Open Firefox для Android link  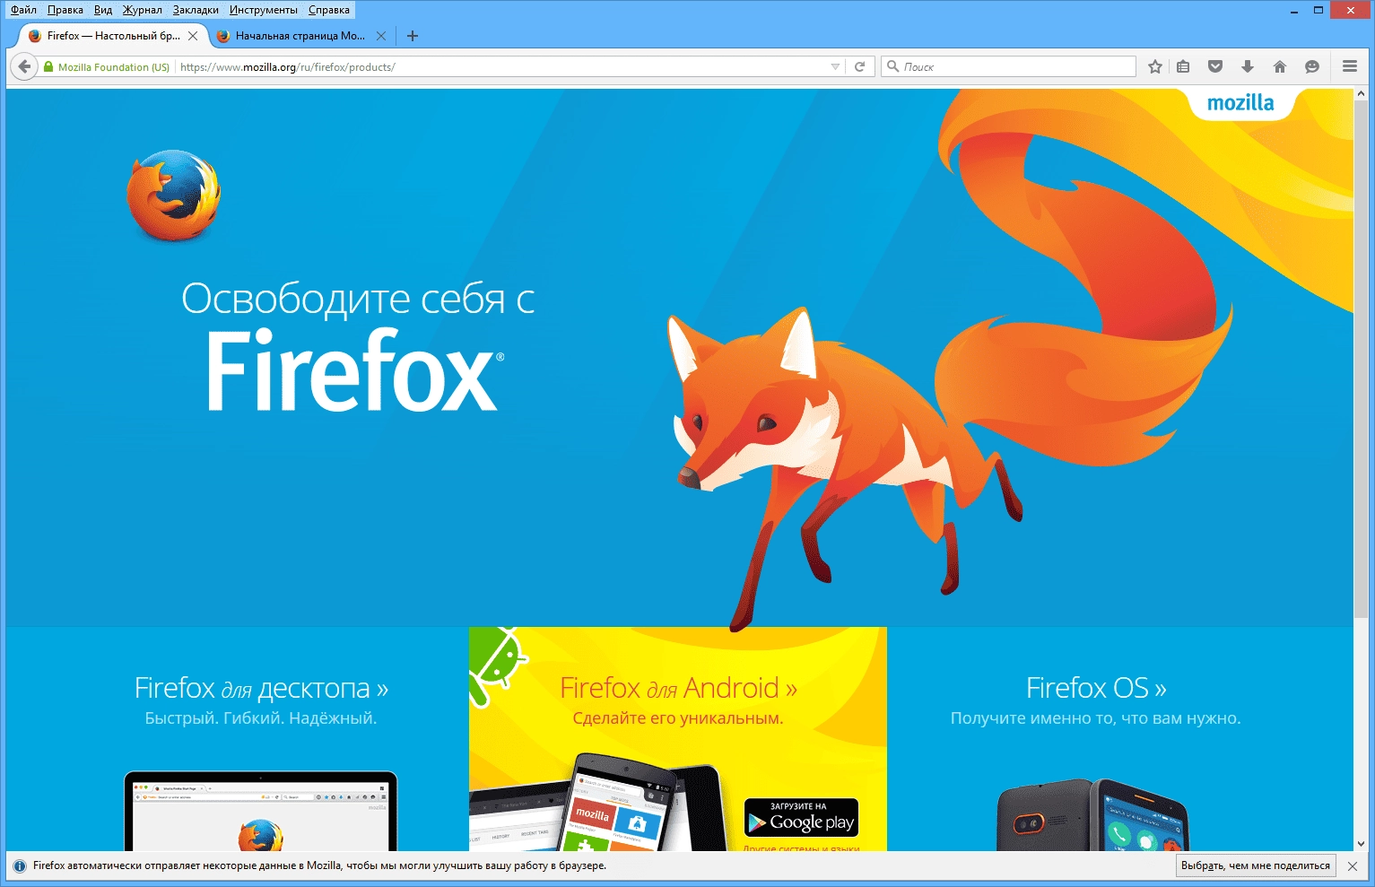678,688
